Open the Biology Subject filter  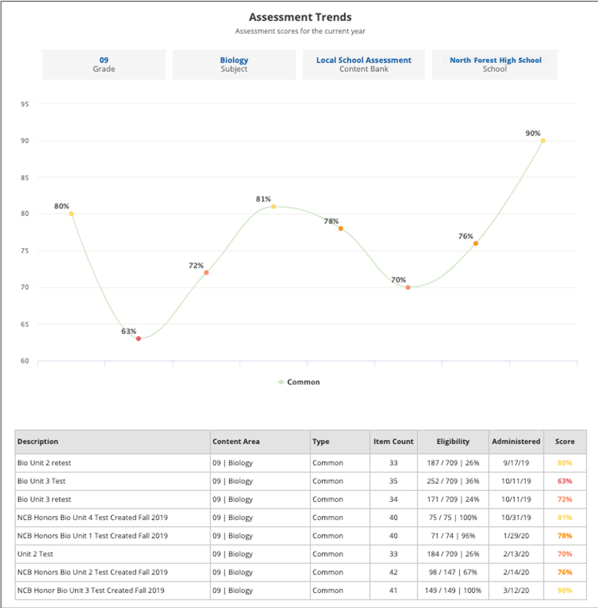tap(234, 64)
